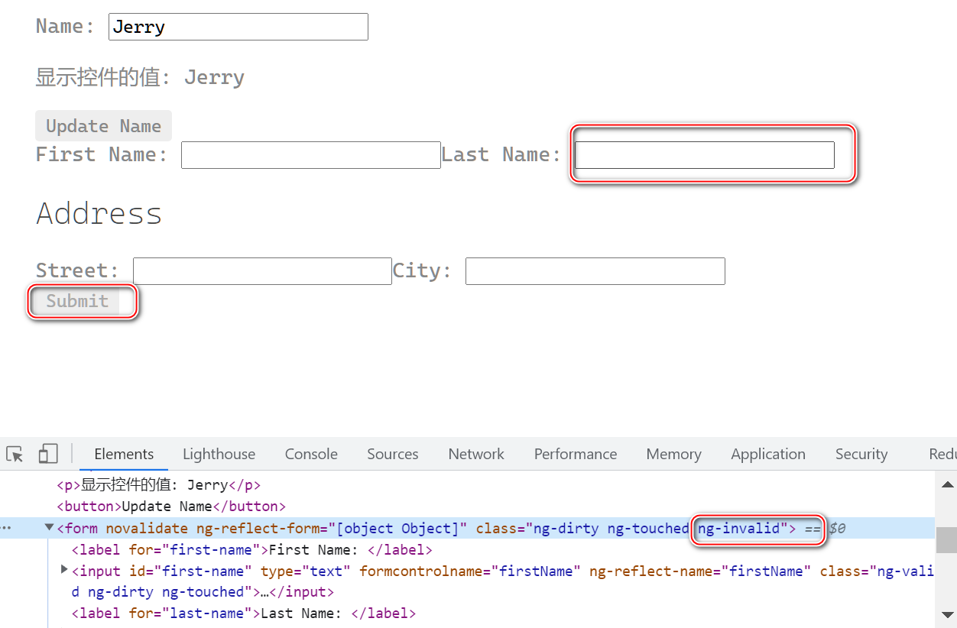The image size is (957, 628).
Task: Click the Street input field
Action: tap(262, 271)
